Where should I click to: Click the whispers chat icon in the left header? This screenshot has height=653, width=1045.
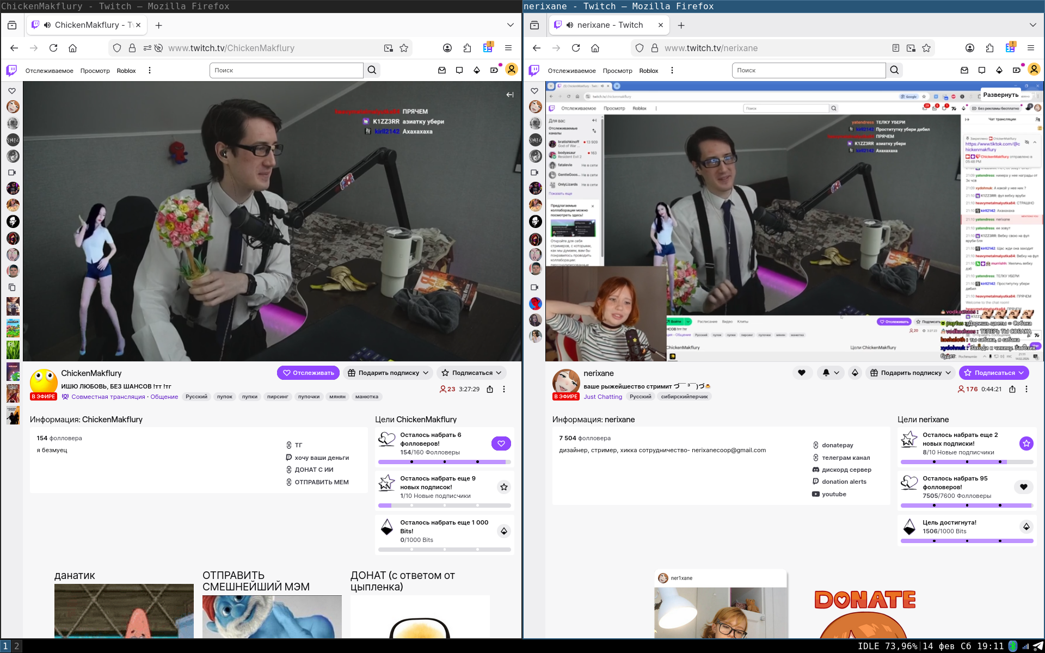click(x=459, y=70)
